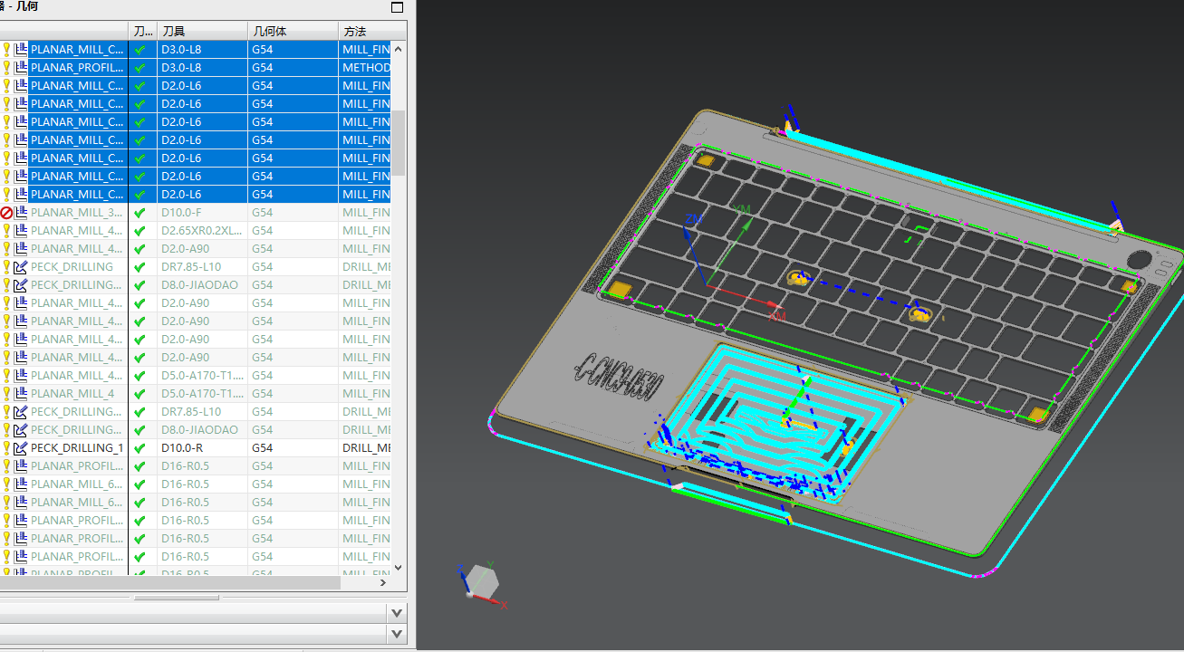Click the D2.65XR0.2XL... tool cell
The height and width of the screenshot is (652, 1184).
[203, 231]
